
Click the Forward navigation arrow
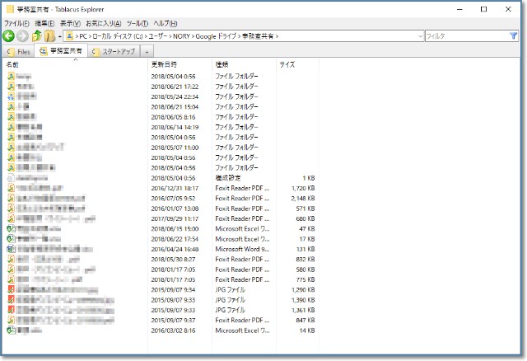click(x=22, y=36)
